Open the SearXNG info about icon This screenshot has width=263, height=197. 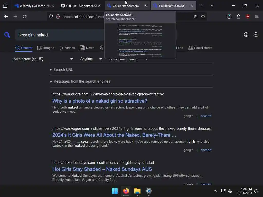(246, 35)
